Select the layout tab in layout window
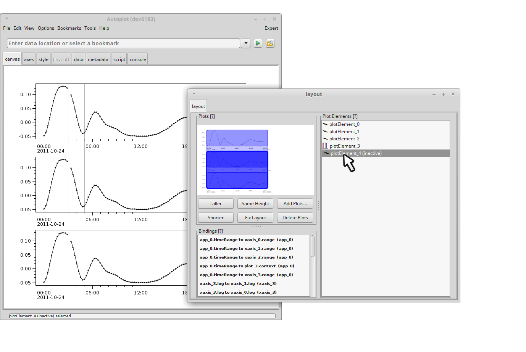This screenshot has height=352, width=526. [x=198, y=106]
